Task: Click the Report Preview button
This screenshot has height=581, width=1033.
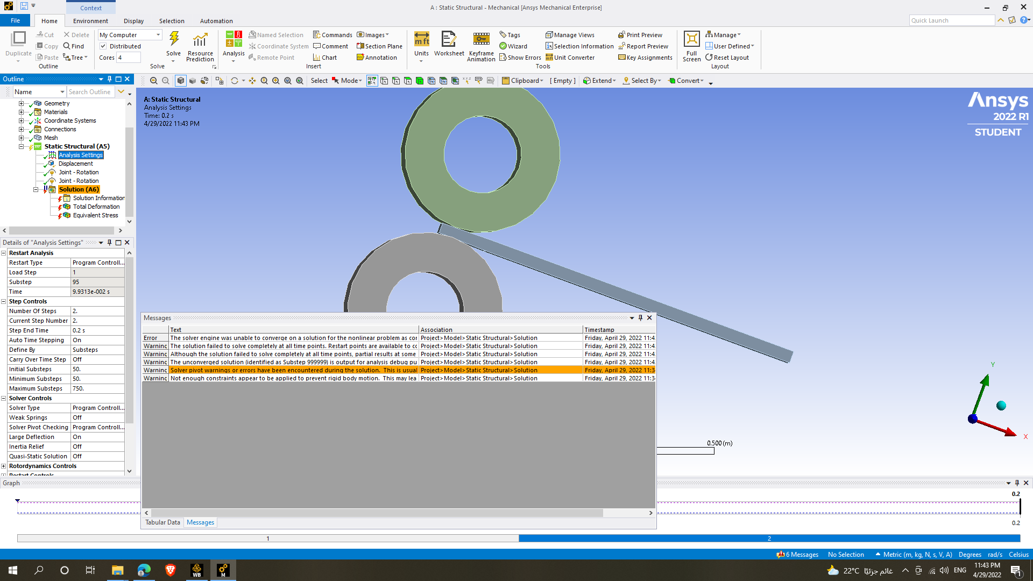Action: click(x=643, y=46)
